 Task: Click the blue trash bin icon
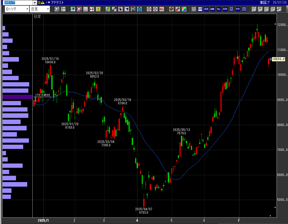[139, 9]
